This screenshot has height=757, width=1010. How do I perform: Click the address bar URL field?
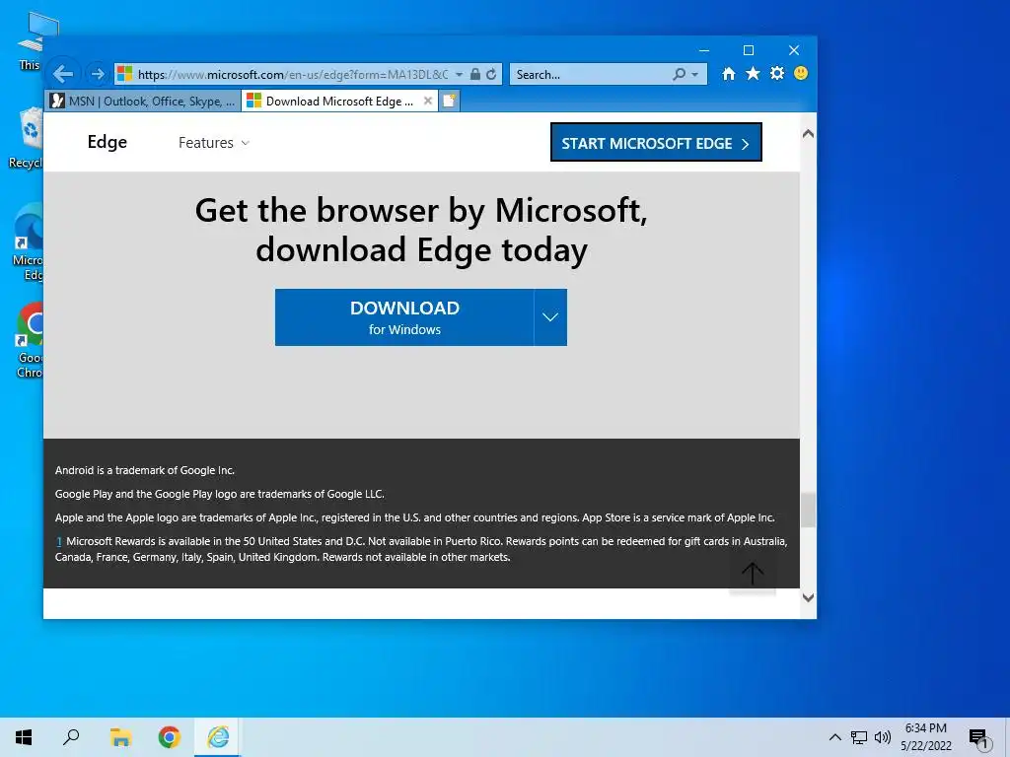pos(293,75)
